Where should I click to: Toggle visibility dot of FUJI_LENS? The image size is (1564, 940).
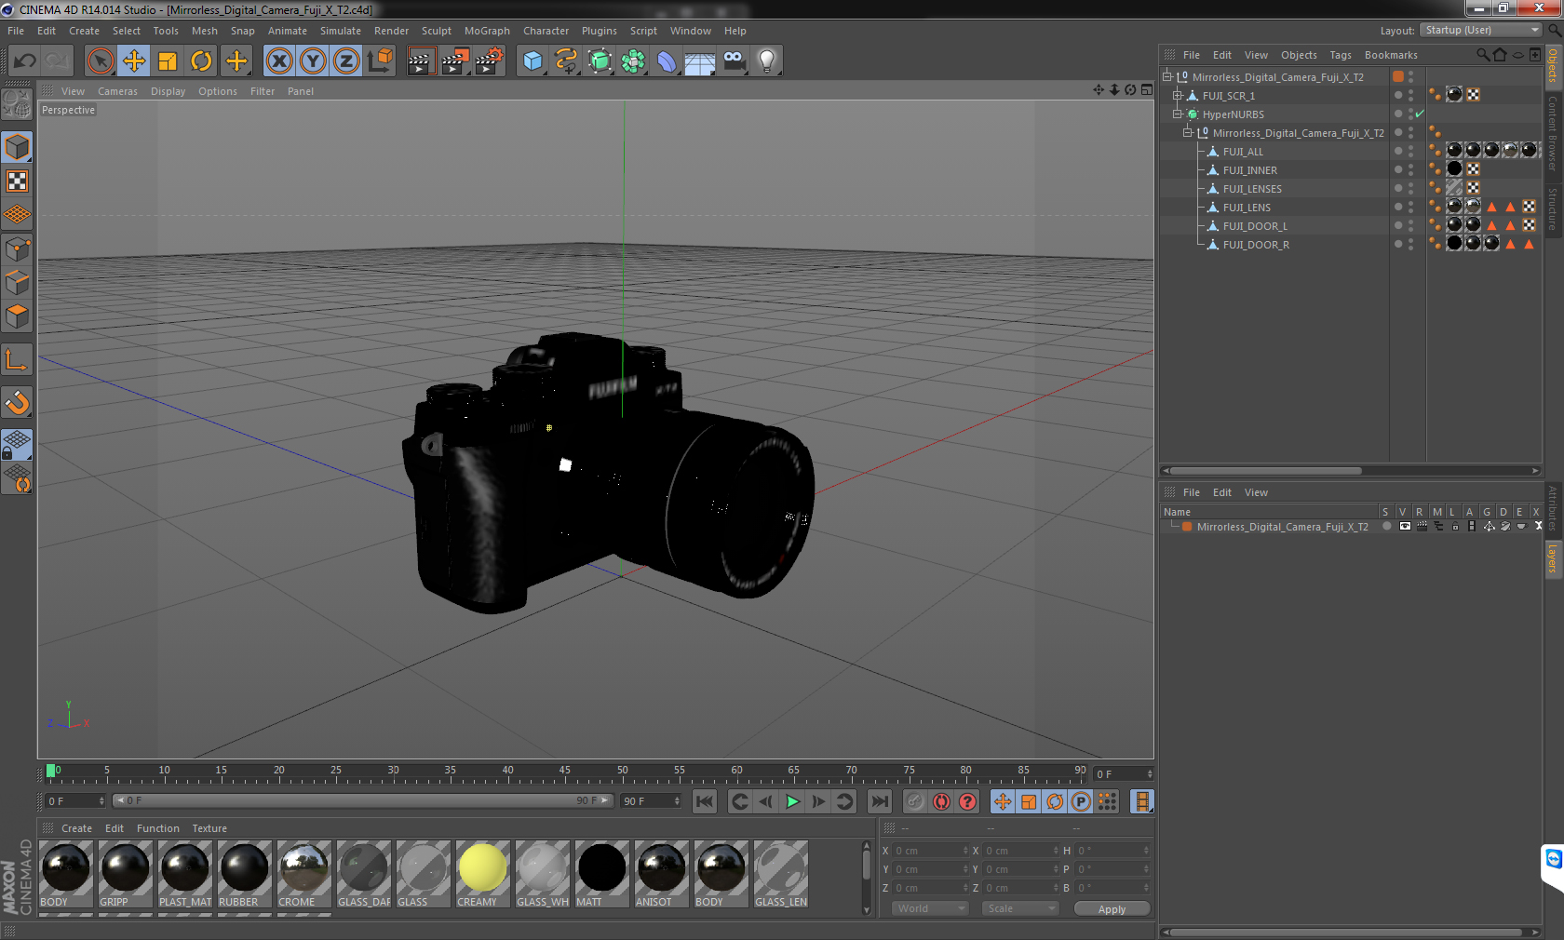coord(1398,205)
